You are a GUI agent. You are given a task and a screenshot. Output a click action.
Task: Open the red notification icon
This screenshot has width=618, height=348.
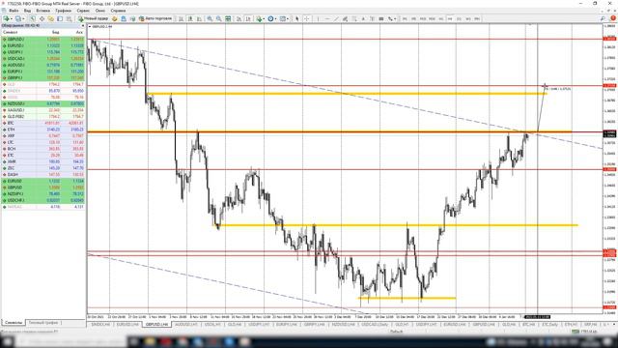click(613, 18)
